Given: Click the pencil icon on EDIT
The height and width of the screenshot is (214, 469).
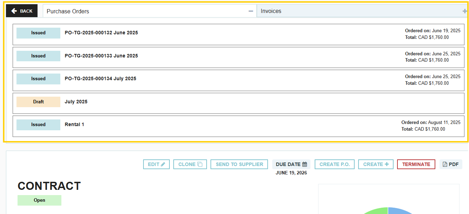Looking at the screenshot, I should click(163, 164).
